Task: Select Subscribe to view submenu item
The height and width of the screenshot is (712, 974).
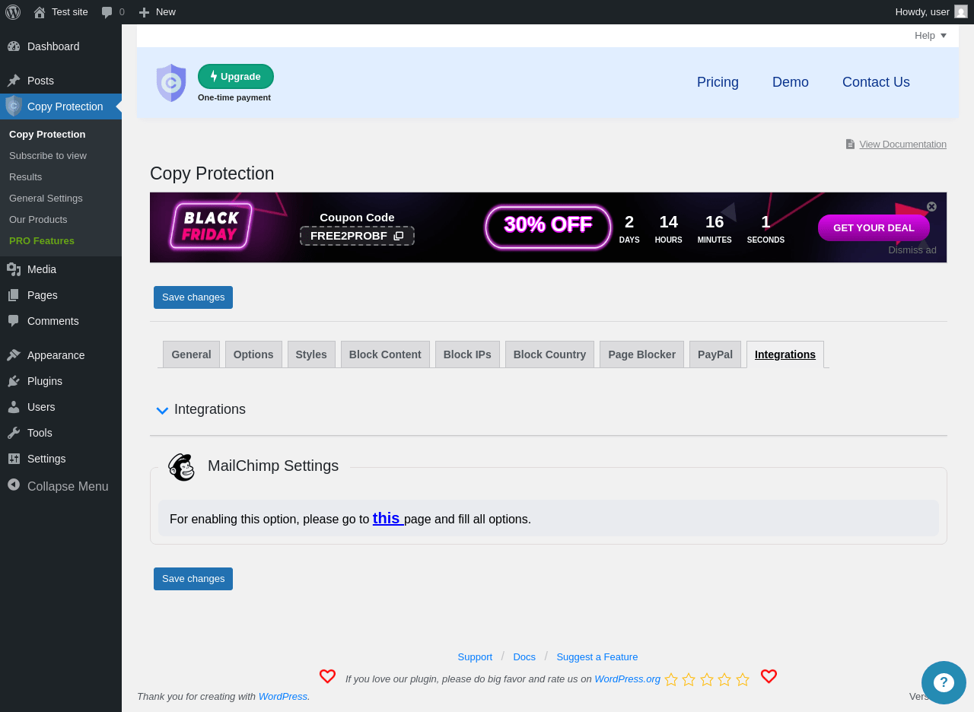Action: pyautogui.click(x=48, y=155)
